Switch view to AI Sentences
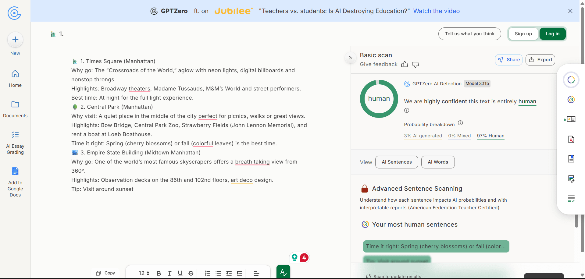 pyautogui.click(x=397, y=162)
